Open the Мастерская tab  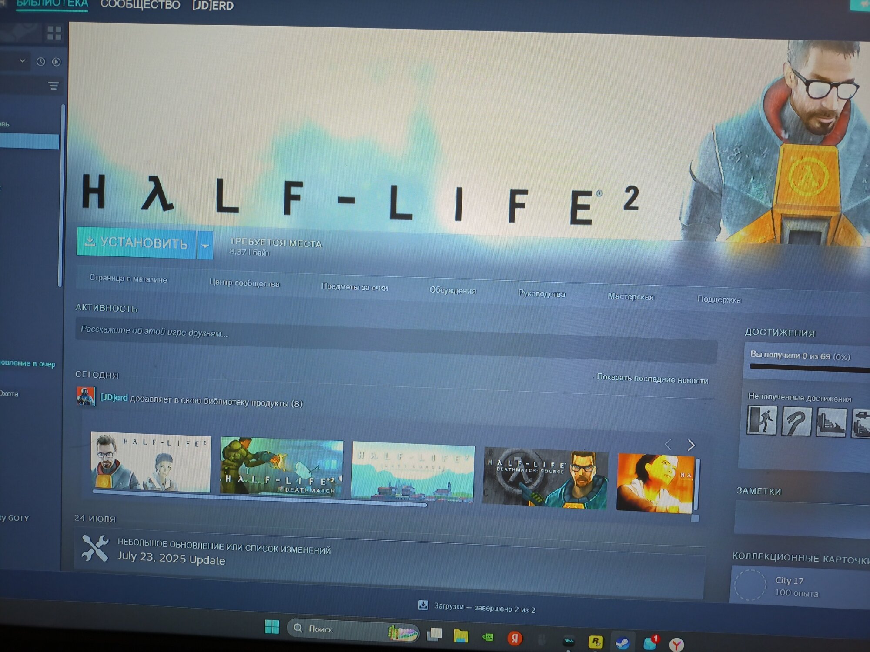630,296
